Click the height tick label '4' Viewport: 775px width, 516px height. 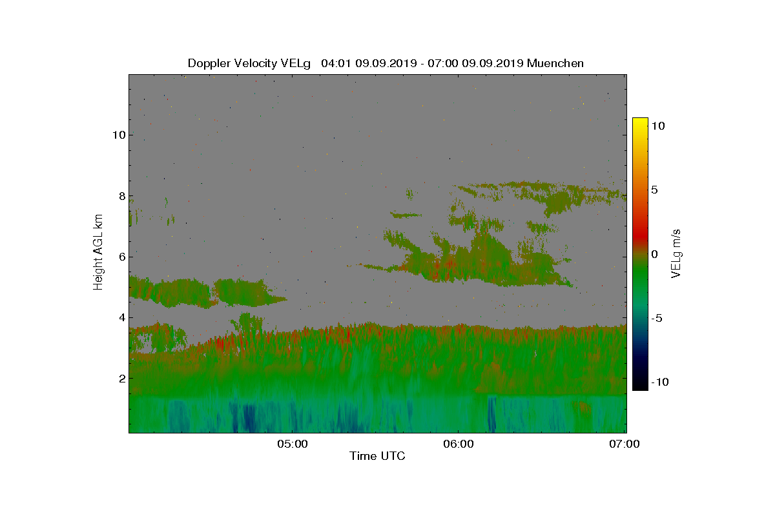[x=121, y=317]
